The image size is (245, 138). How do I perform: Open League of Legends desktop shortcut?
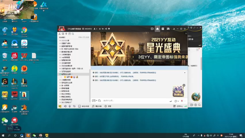(x=14, y=84)
